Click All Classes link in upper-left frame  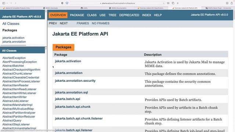click(11, 23)
